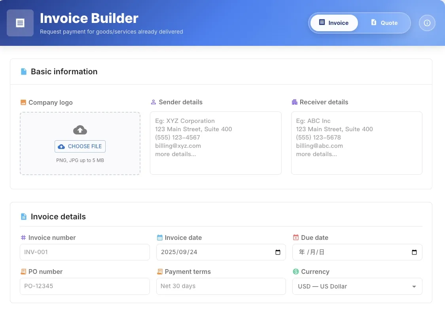Viewport: 445px width, 313px height.
Task: Switch to Invoice mode
Action: click(334, 23)
